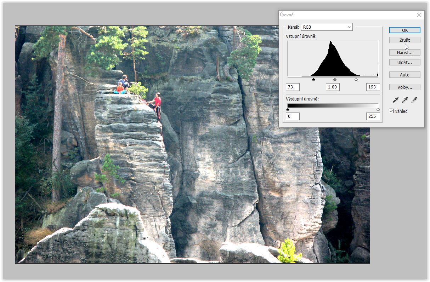Screen dimensions: 430x282
Task: Pick the white point eyedropper
Action: pos(414,100)
